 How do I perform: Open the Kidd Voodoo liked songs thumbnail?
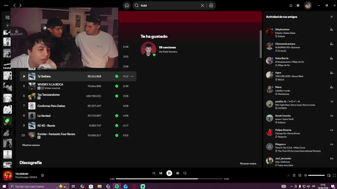[148, 49]
